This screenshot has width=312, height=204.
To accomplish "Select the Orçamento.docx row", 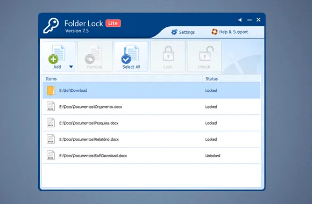I will [x=151, y=107].
